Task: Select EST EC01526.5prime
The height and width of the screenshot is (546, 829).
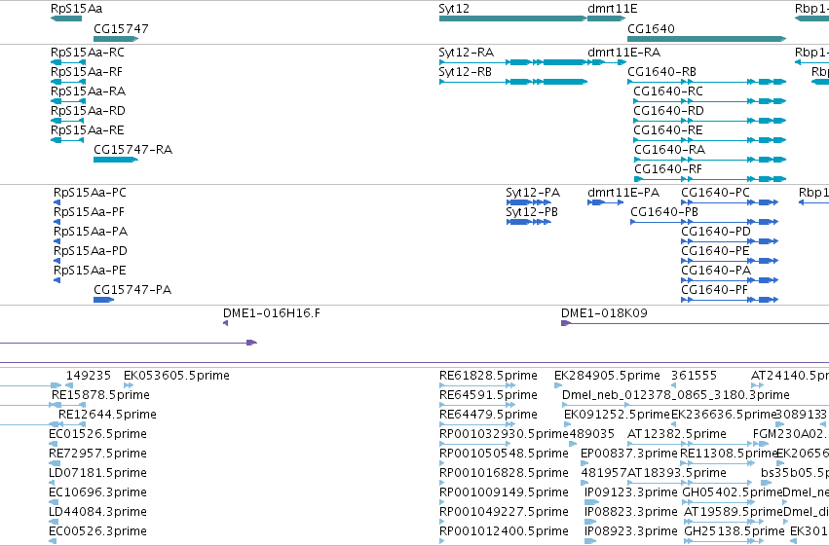Action: tap(97, 435)
